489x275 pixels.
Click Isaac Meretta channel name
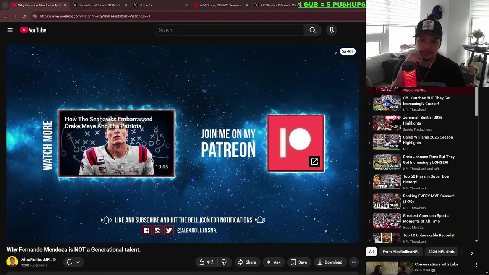point(413,228)
